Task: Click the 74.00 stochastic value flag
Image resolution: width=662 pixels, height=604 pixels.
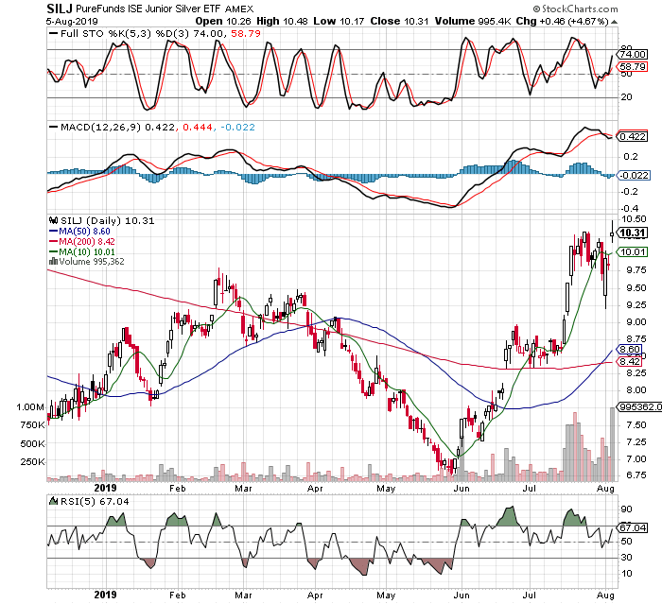Action: [633, 55]
